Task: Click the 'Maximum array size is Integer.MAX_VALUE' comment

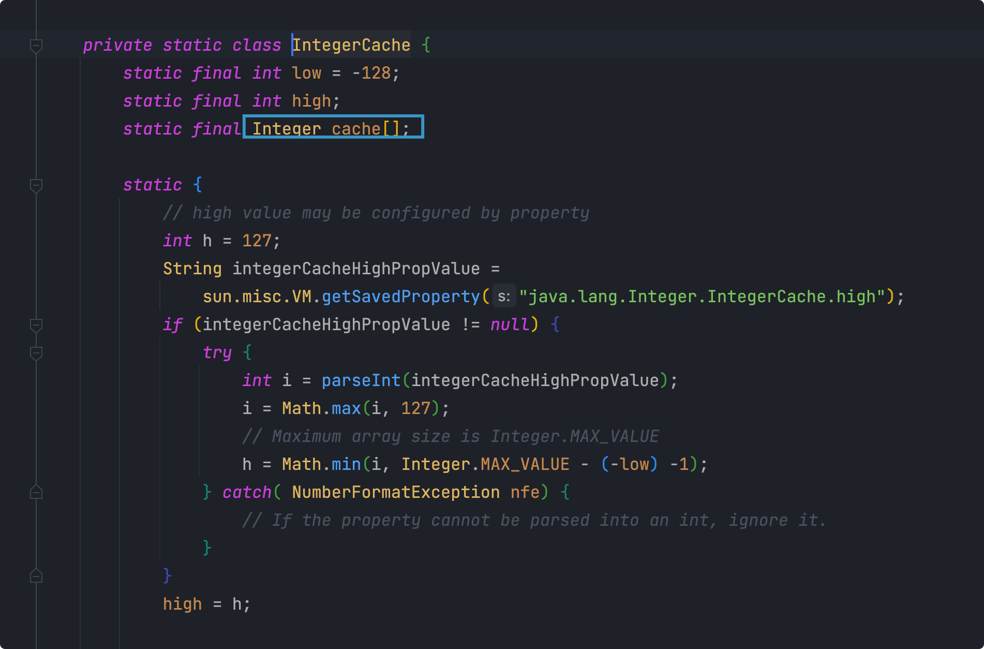Action: (451, 436)
